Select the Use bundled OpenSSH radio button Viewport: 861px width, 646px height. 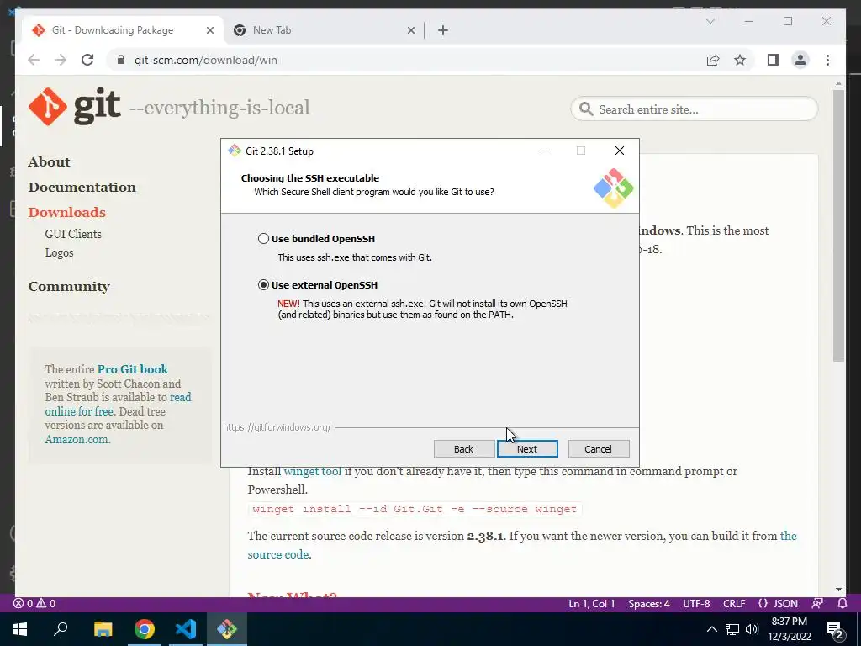263,238
